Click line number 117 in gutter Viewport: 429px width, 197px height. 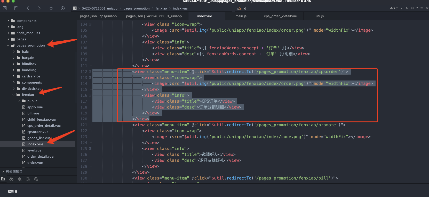(x=84, y=101)
